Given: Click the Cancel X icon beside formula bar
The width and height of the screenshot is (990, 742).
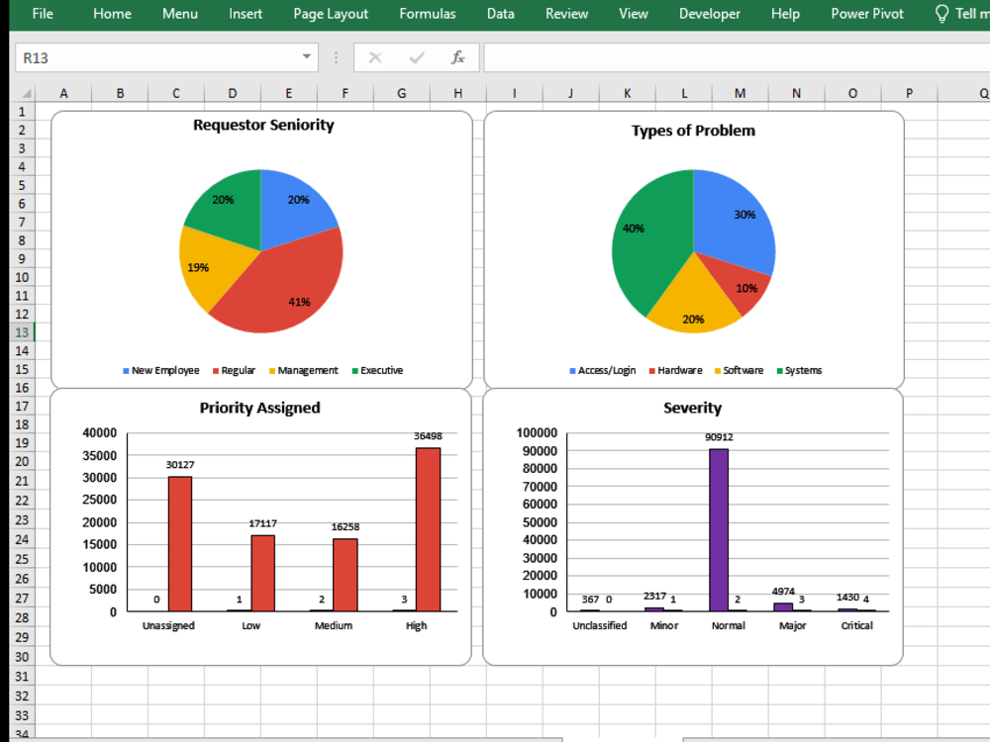Looking at the screenshot, I should (x=373, y=57).
